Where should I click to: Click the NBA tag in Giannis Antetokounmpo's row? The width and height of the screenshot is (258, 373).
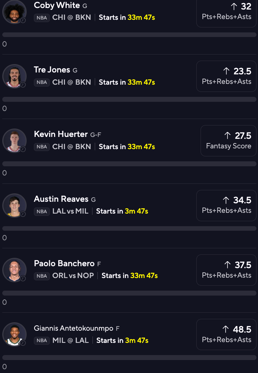pyautogui.click(x=42, y=341)
